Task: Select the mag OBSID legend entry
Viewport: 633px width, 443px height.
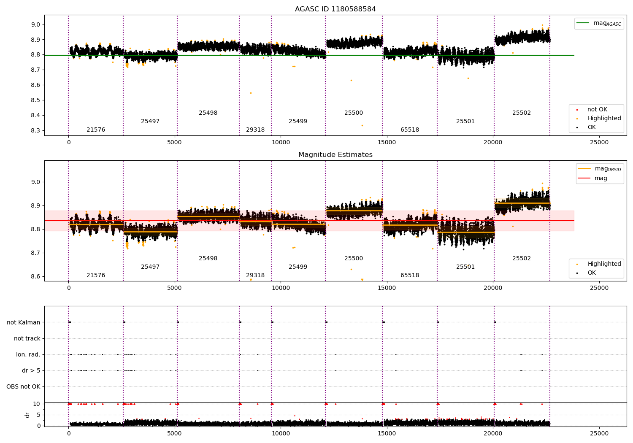Action: coord(599,169)
